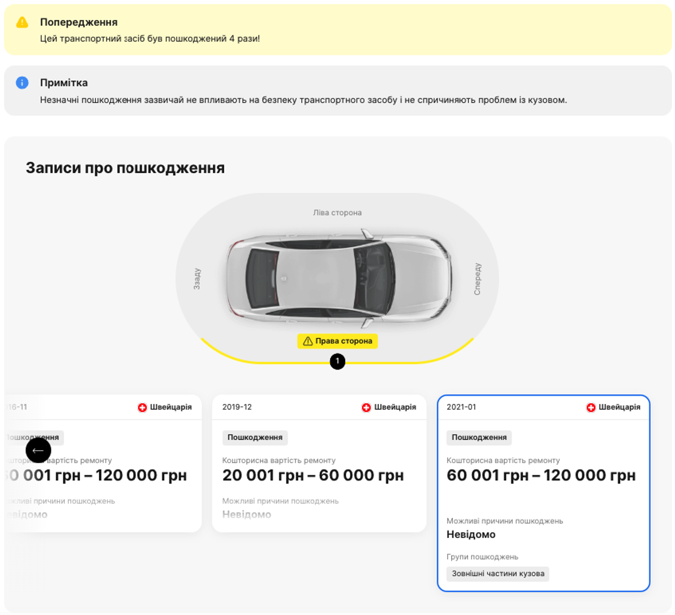
Task: Expand the 2019-12 damage record card
Action: pyautogui.click(x=319, y=457)
